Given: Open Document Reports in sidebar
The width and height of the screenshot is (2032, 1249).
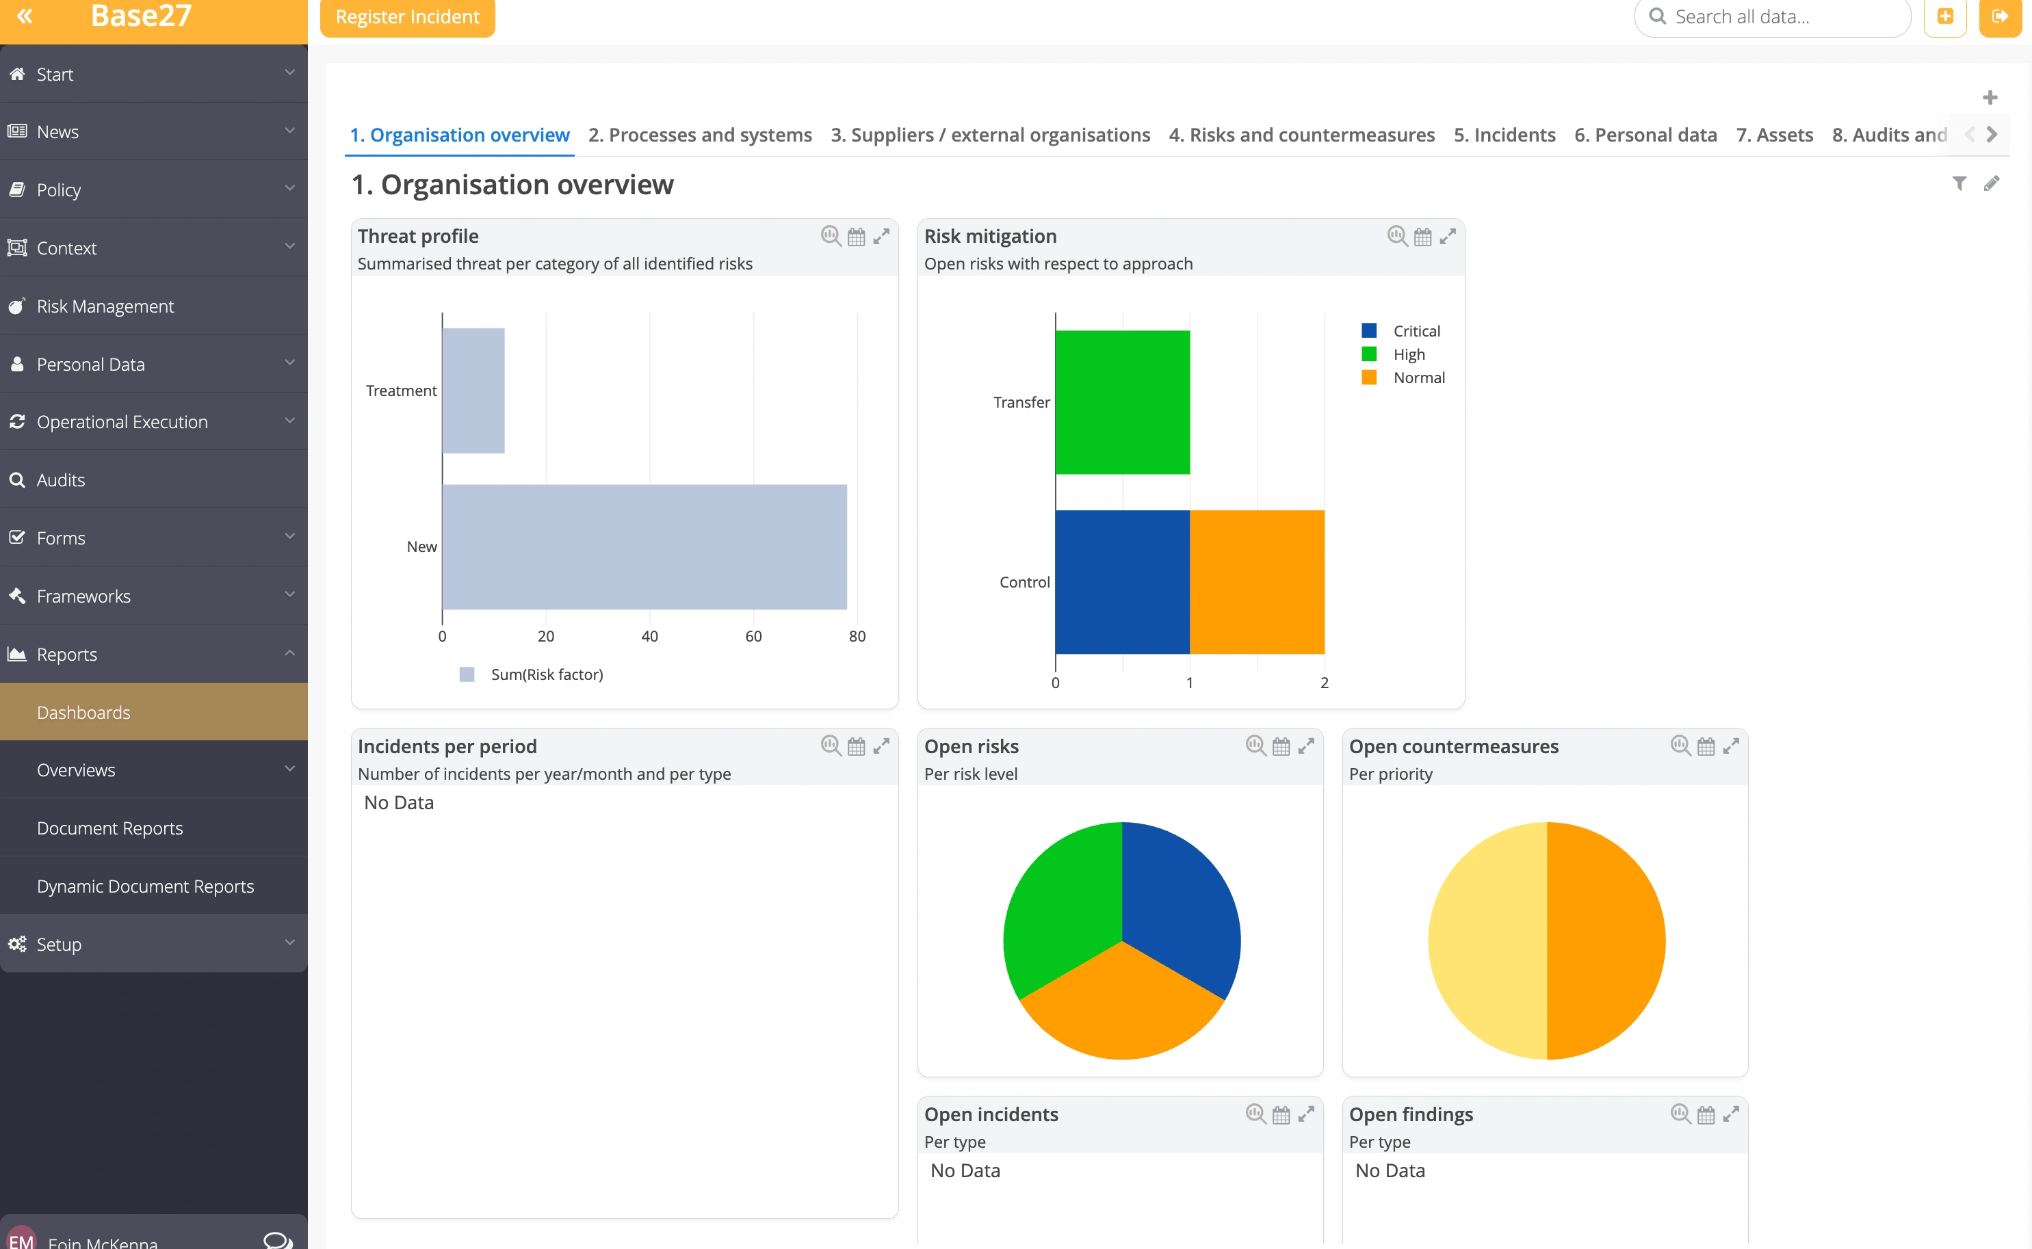Looking at the screenshot, I should coord(154,828).
